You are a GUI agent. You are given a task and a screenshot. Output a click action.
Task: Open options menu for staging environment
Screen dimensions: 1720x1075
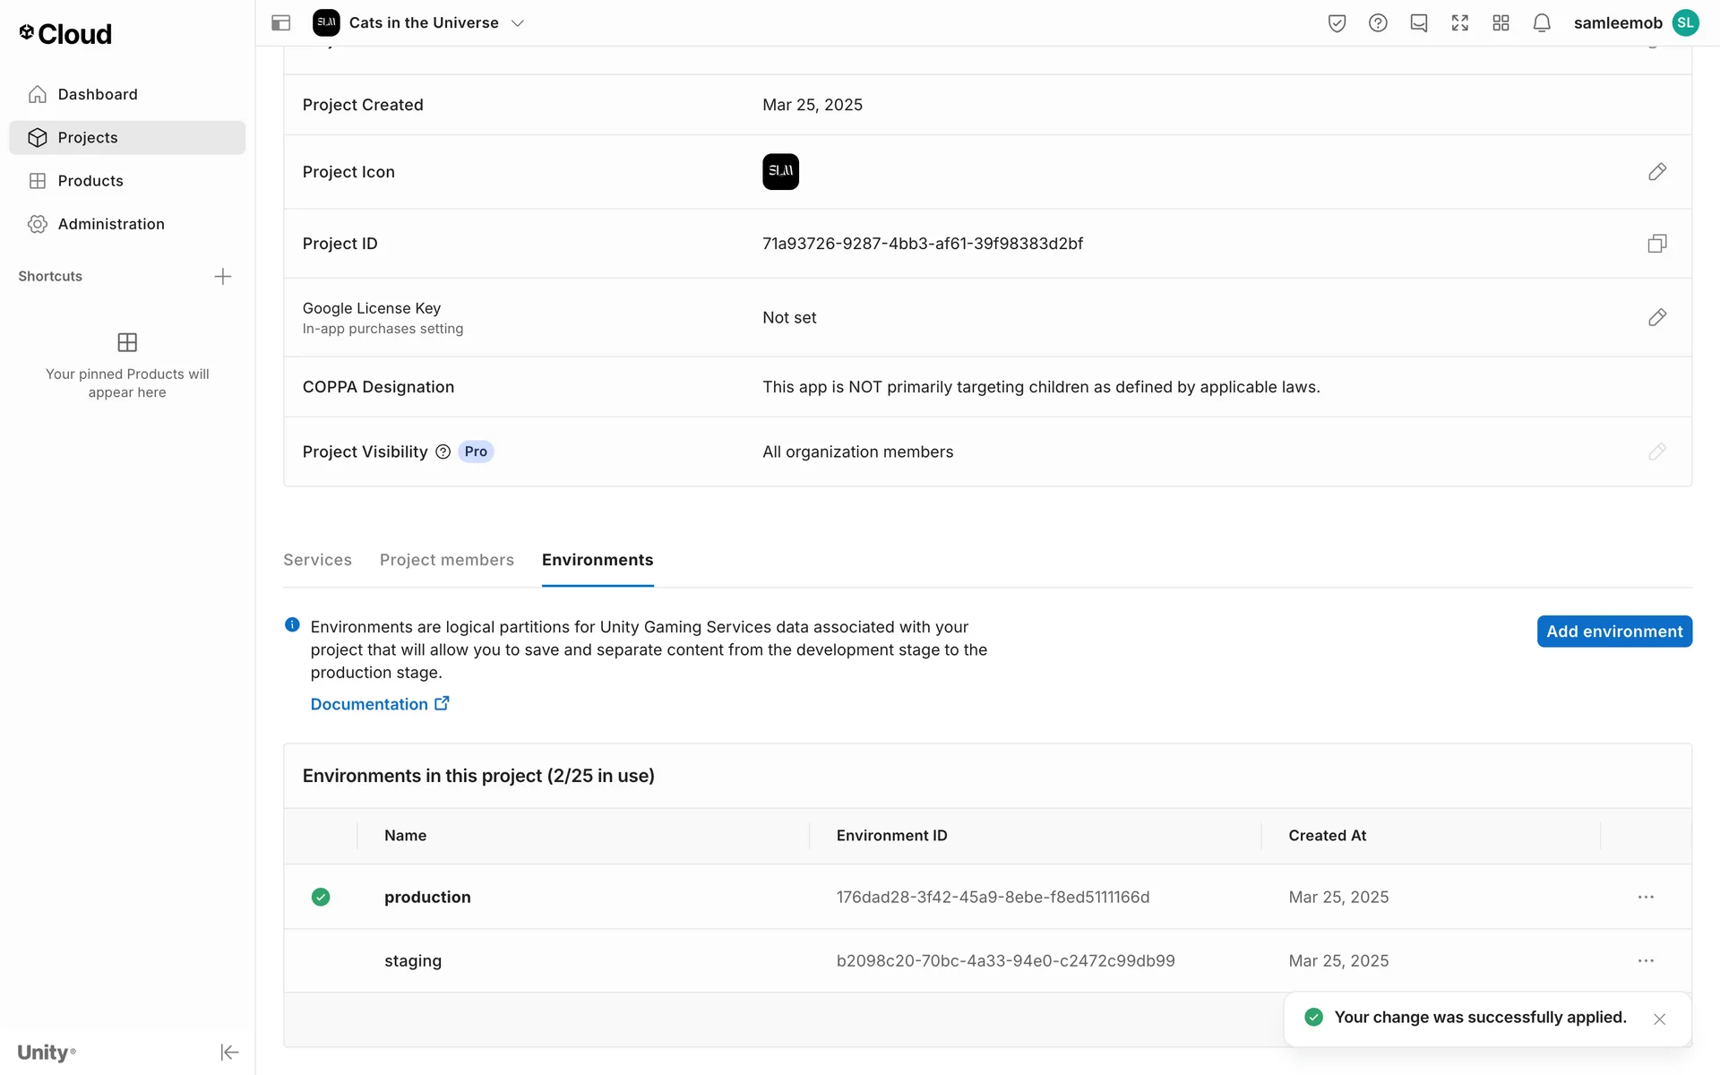[x=1646, y=960]
